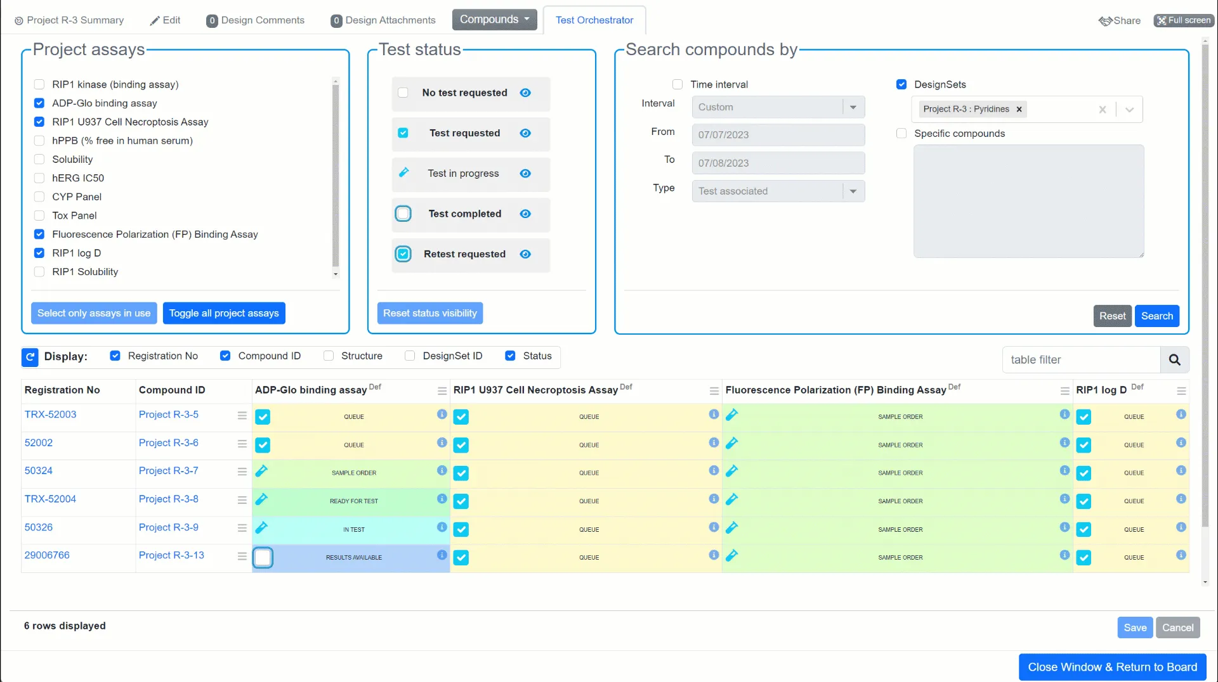This screenshot has height=682, width=1218.
Task: Check the Specific compounds option
Action: click(901, 133)
